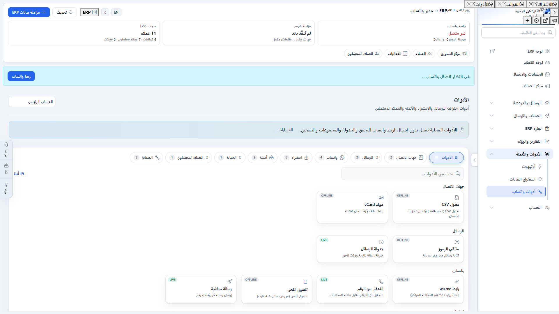Expand الحساب sidebar section
Viewport: 559px width, 314px height.
click(x=520, y=208)
